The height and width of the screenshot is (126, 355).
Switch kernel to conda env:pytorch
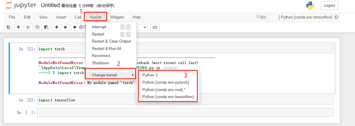pos(168,83)
